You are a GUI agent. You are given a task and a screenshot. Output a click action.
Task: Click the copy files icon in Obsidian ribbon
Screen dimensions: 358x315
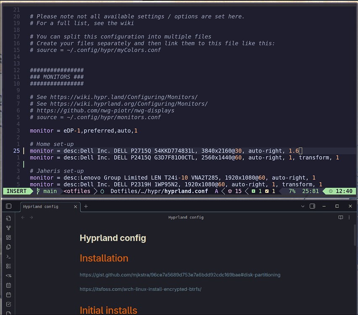[x=9, y=247]
